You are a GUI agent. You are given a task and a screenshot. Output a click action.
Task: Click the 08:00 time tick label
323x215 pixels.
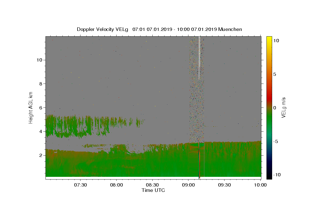[117, 185]
